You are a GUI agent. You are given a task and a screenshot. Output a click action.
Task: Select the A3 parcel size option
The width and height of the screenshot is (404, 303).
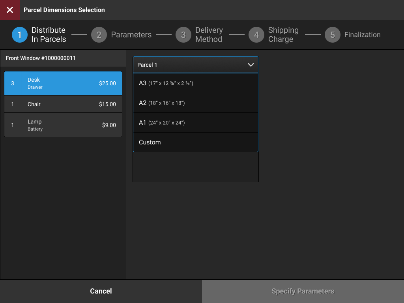click(x=196, y=83)
